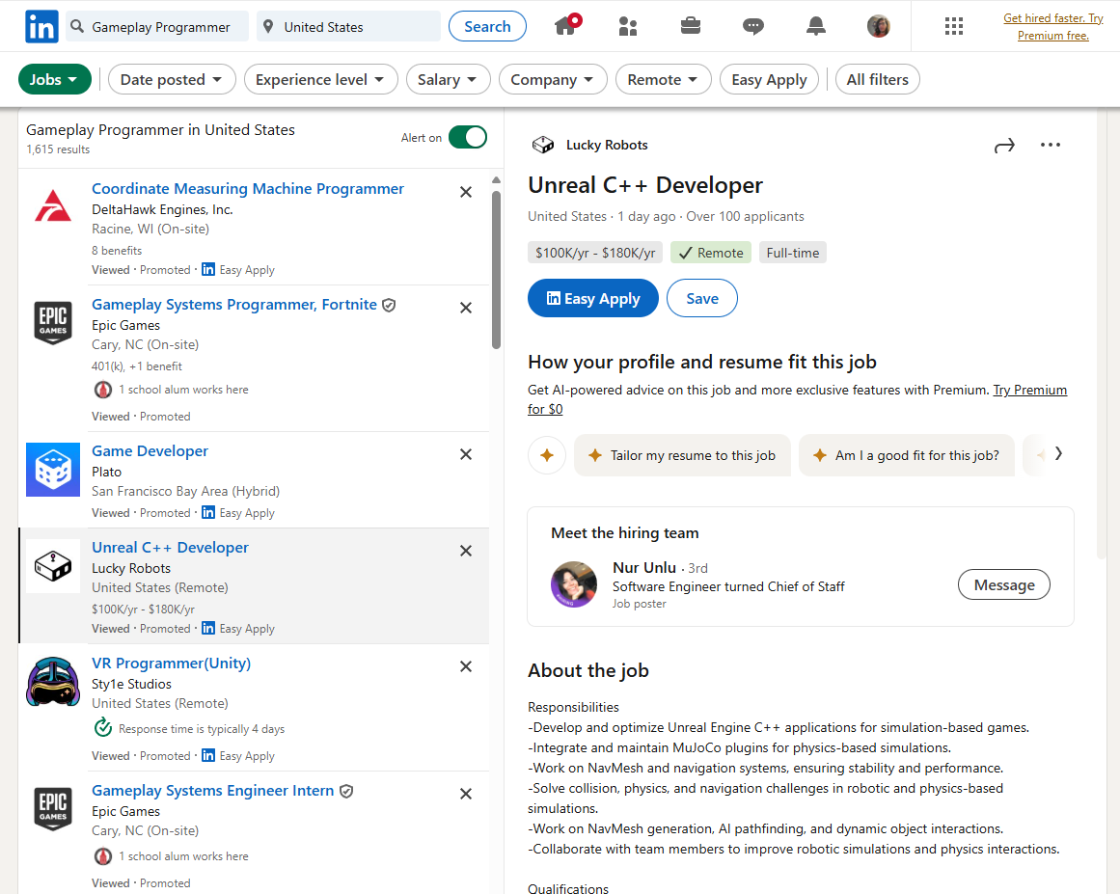Screen dimensions: 1120x894
Task: Open the Game Developer listing
Action: click(150, 450)
